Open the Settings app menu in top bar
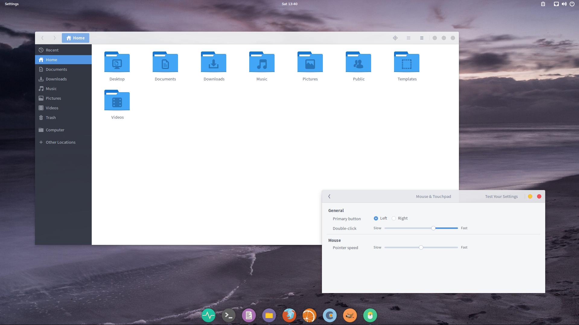Viewport: 579px width, 325px height. 12,4
